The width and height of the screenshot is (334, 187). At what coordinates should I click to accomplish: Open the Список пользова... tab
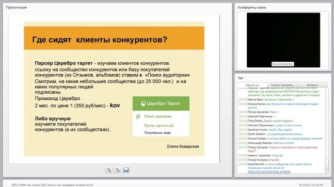(x=282, y=85)
